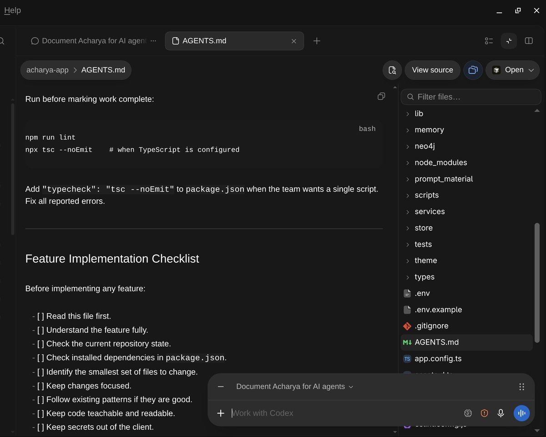The height and width of the screenshot is (437, 546).
Task: Click the orange shield warning icon
Action: [x=484, y=413]
